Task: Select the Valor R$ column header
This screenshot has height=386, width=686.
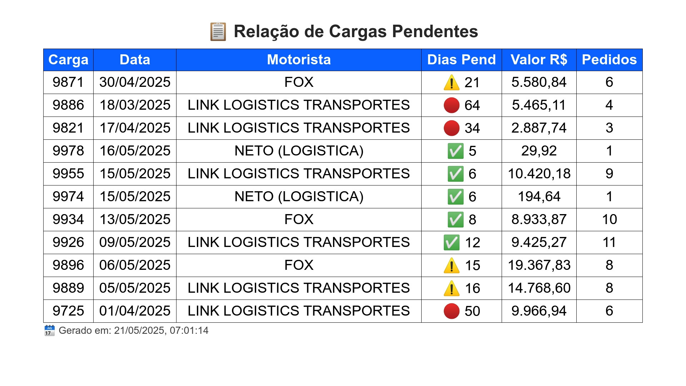Action: point(539,60)
